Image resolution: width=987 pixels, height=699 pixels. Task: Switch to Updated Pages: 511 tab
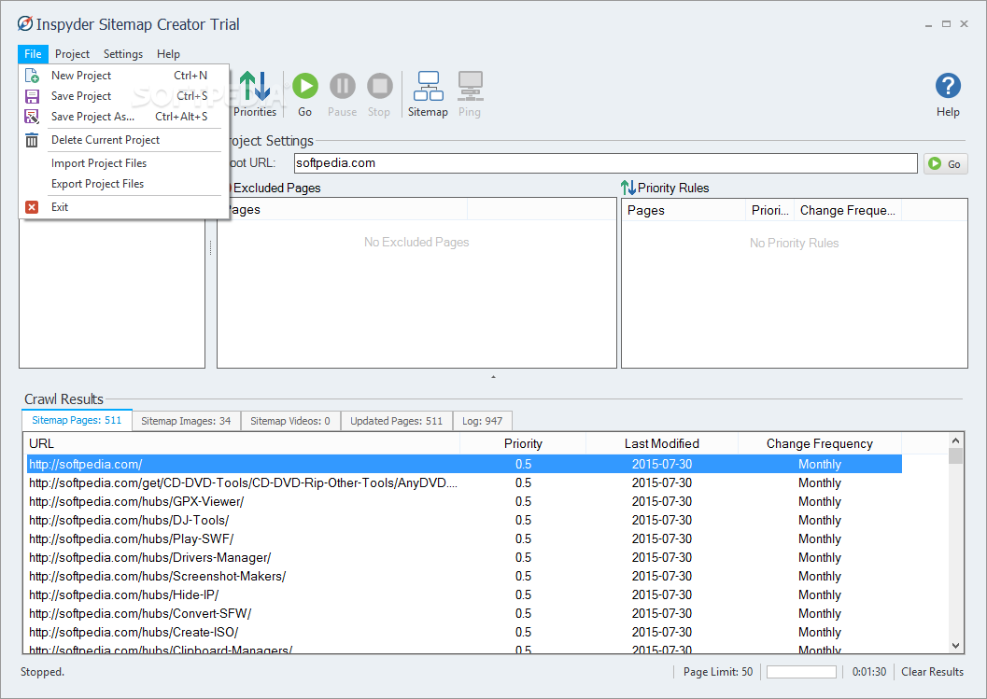[x=397, y=421]
